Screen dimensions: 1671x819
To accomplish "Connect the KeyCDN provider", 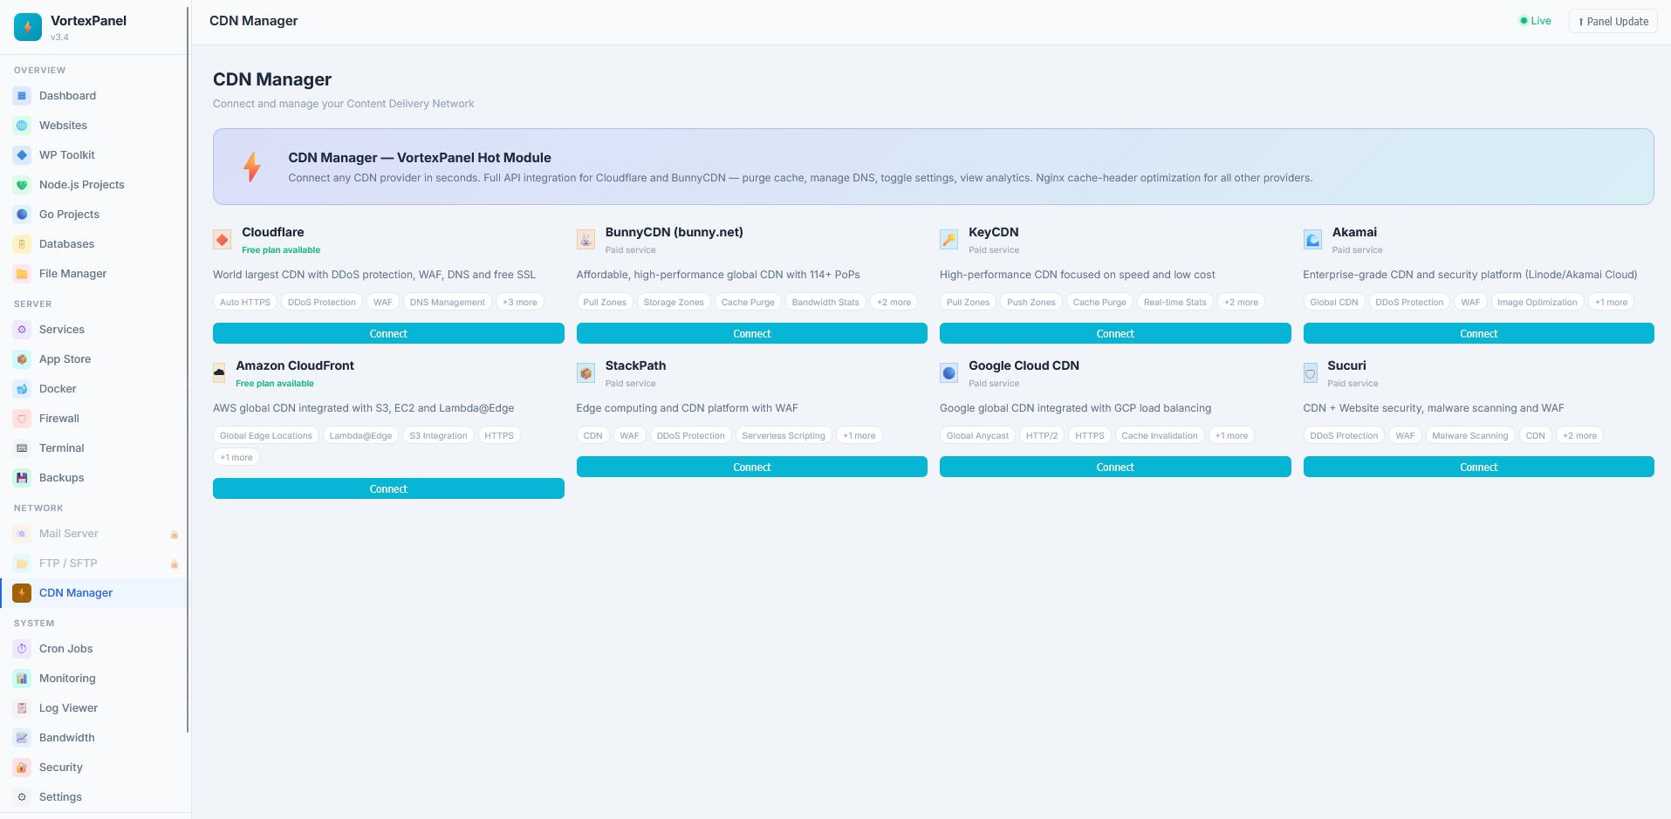I will [x=1115, y=334].
